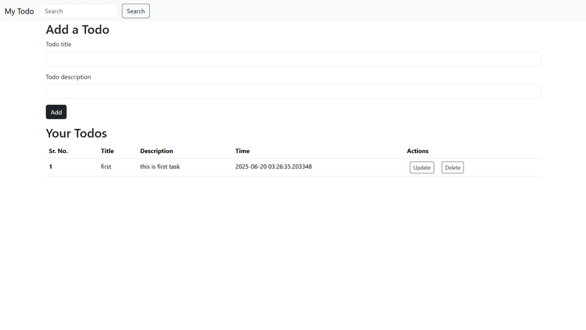Viewport: 586px width, 330px height.
Task: Click into the Todo description field
Action: (293, 91)
